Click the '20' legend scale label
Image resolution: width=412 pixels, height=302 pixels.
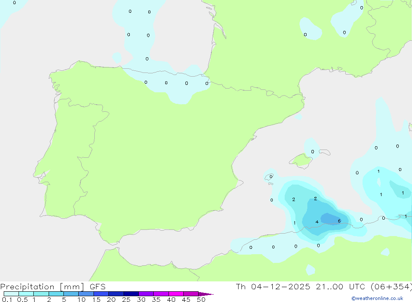click(x=111, y=300)
